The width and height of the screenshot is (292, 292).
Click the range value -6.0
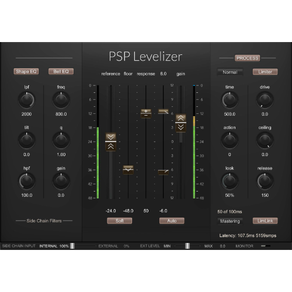(x=163, y=211)
